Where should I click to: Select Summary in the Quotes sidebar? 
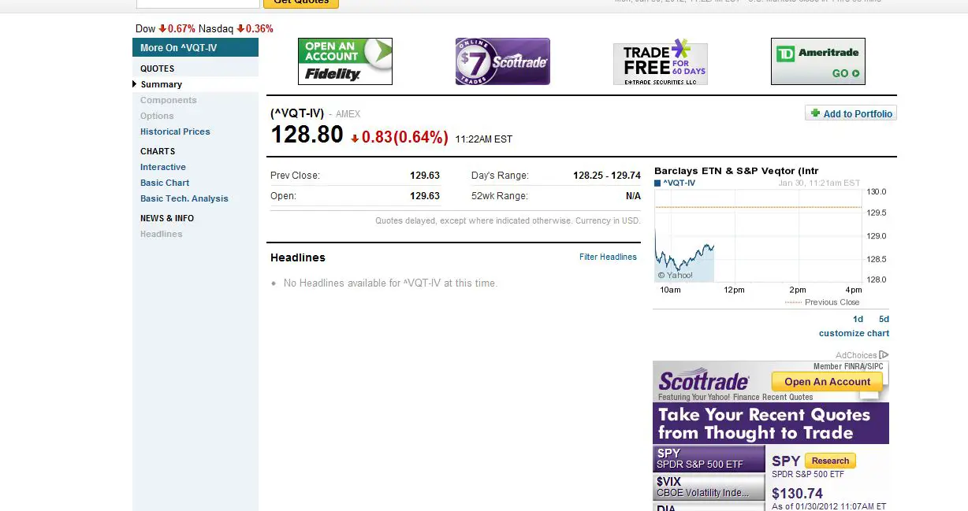tap(161, 84)
